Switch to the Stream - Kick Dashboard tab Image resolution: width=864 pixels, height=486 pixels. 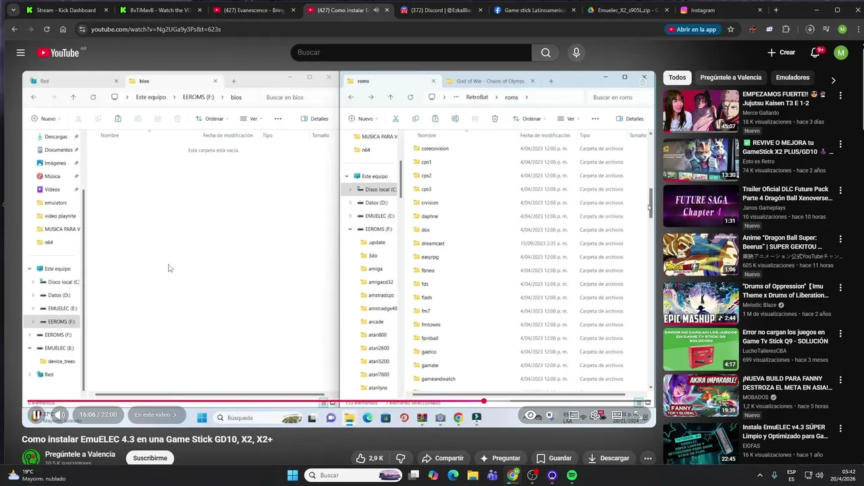[x=66, y=10]
